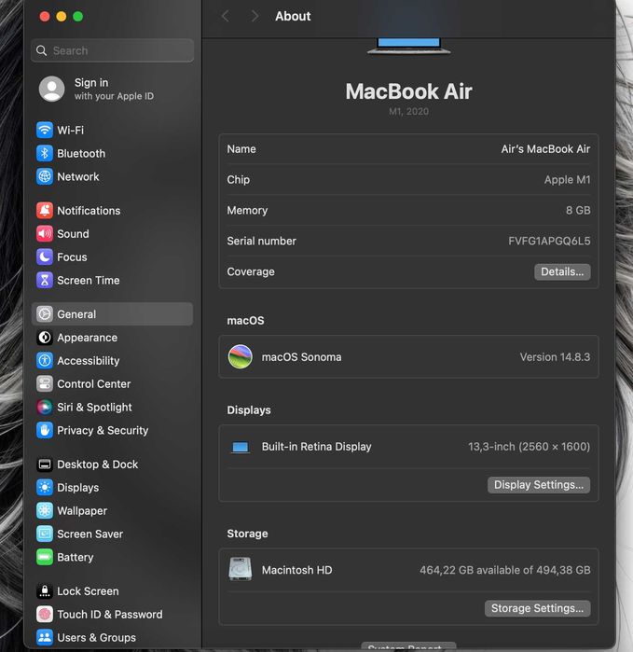The height and width of the screenshot is (652, 633).
Task: Open Storage Settings button
Action: (537, 608)
